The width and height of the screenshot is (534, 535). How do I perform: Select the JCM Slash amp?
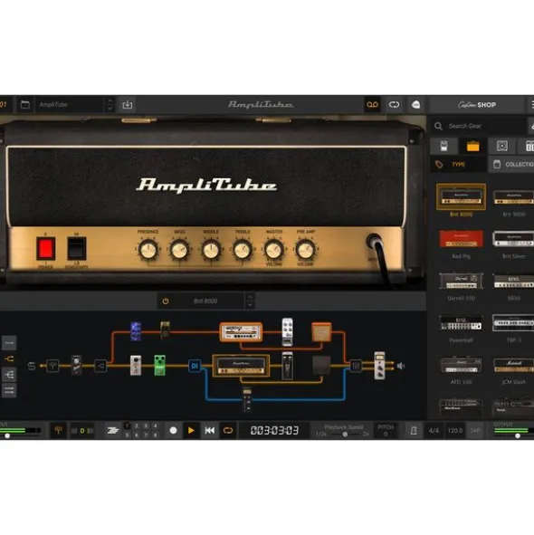(x=513, y=365)
